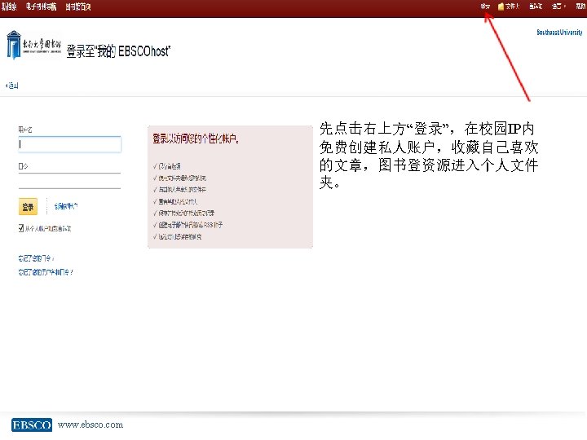Screen dimensions: 587x440
Task: Open the help item at the far right
Action: point(580,7)
